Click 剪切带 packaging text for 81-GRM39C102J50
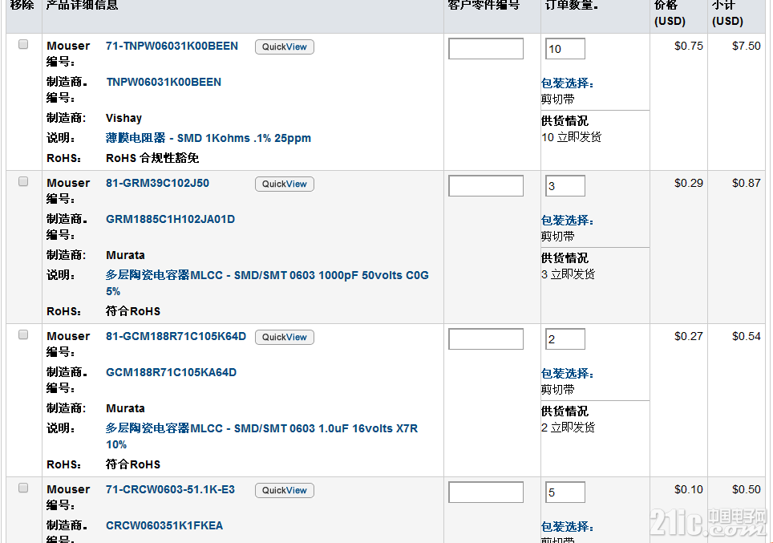 point(558,237)
